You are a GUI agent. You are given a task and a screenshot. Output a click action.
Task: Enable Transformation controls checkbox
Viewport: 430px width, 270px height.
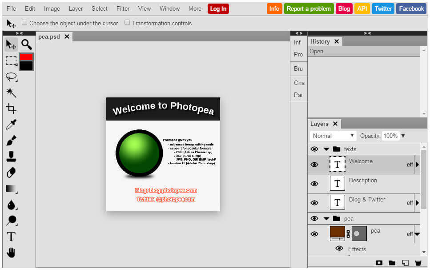tap(127, 23)
